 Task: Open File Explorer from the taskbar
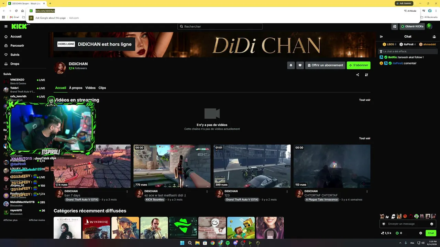pyautogui.click(x=197, y=243)
